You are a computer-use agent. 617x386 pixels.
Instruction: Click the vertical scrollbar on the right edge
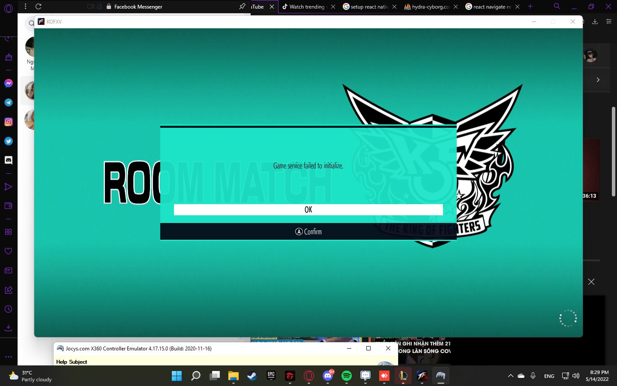(614, 150)
